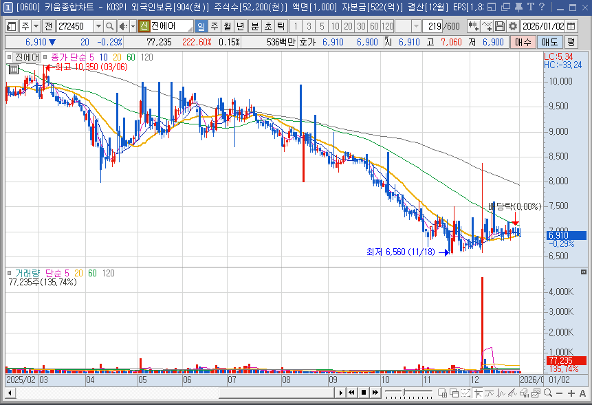
Task: Switch to minute (분) chart period
Action: click(255, 26)
